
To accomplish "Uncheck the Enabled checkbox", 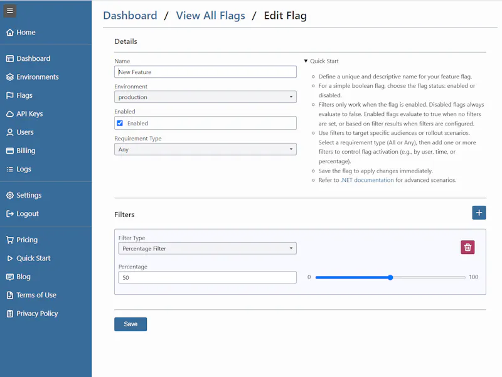I will (120, 123).
